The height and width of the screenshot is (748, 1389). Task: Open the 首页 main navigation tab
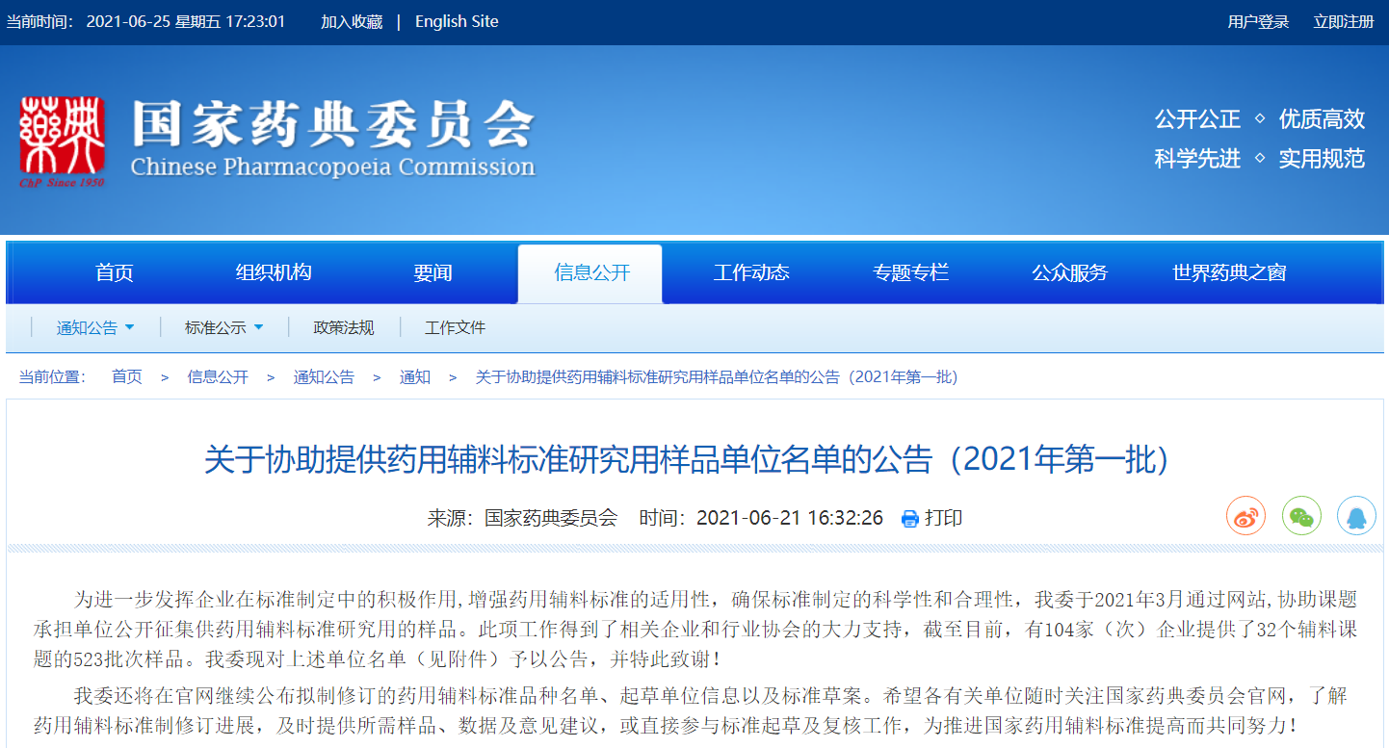point(114,273)
